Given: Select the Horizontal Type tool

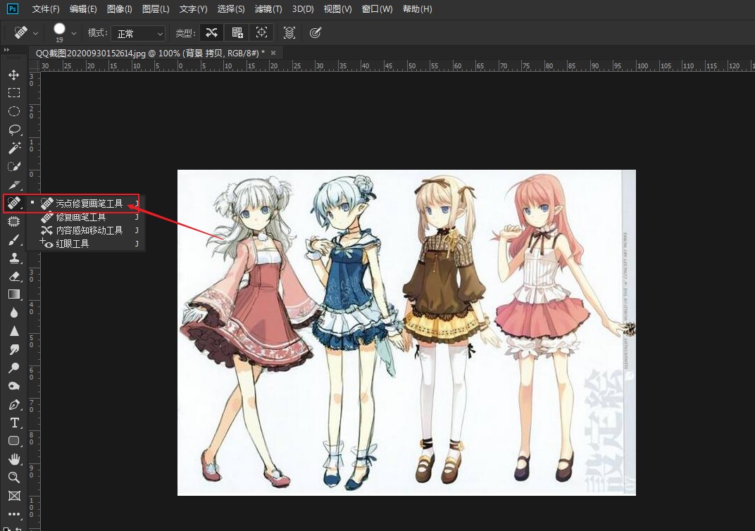Looking at the screenshot, I should coord(14,423).
